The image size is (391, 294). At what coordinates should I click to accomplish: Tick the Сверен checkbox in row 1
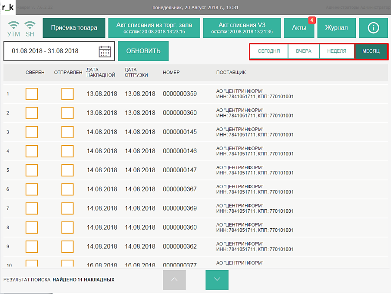pos(32,94)
